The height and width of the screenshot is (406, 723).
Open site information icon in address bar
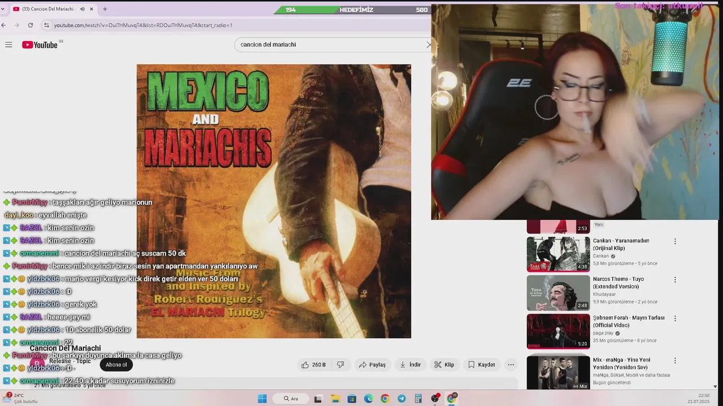point(46,25)
